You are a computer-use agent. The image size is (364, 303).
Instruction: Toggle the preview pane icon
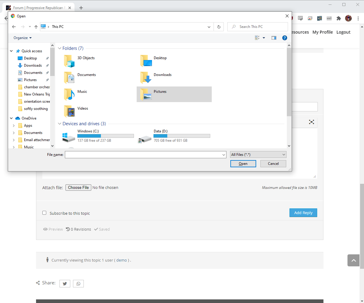point(274,38)
